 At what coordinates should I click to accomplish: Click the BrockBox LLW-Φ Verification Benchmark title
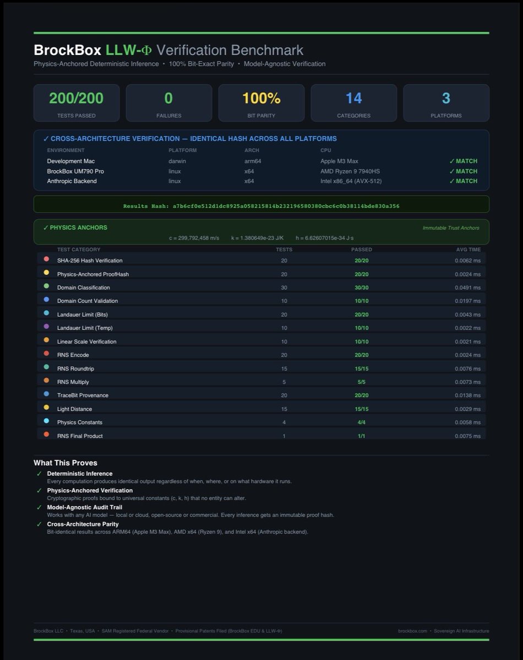point(168,50)
